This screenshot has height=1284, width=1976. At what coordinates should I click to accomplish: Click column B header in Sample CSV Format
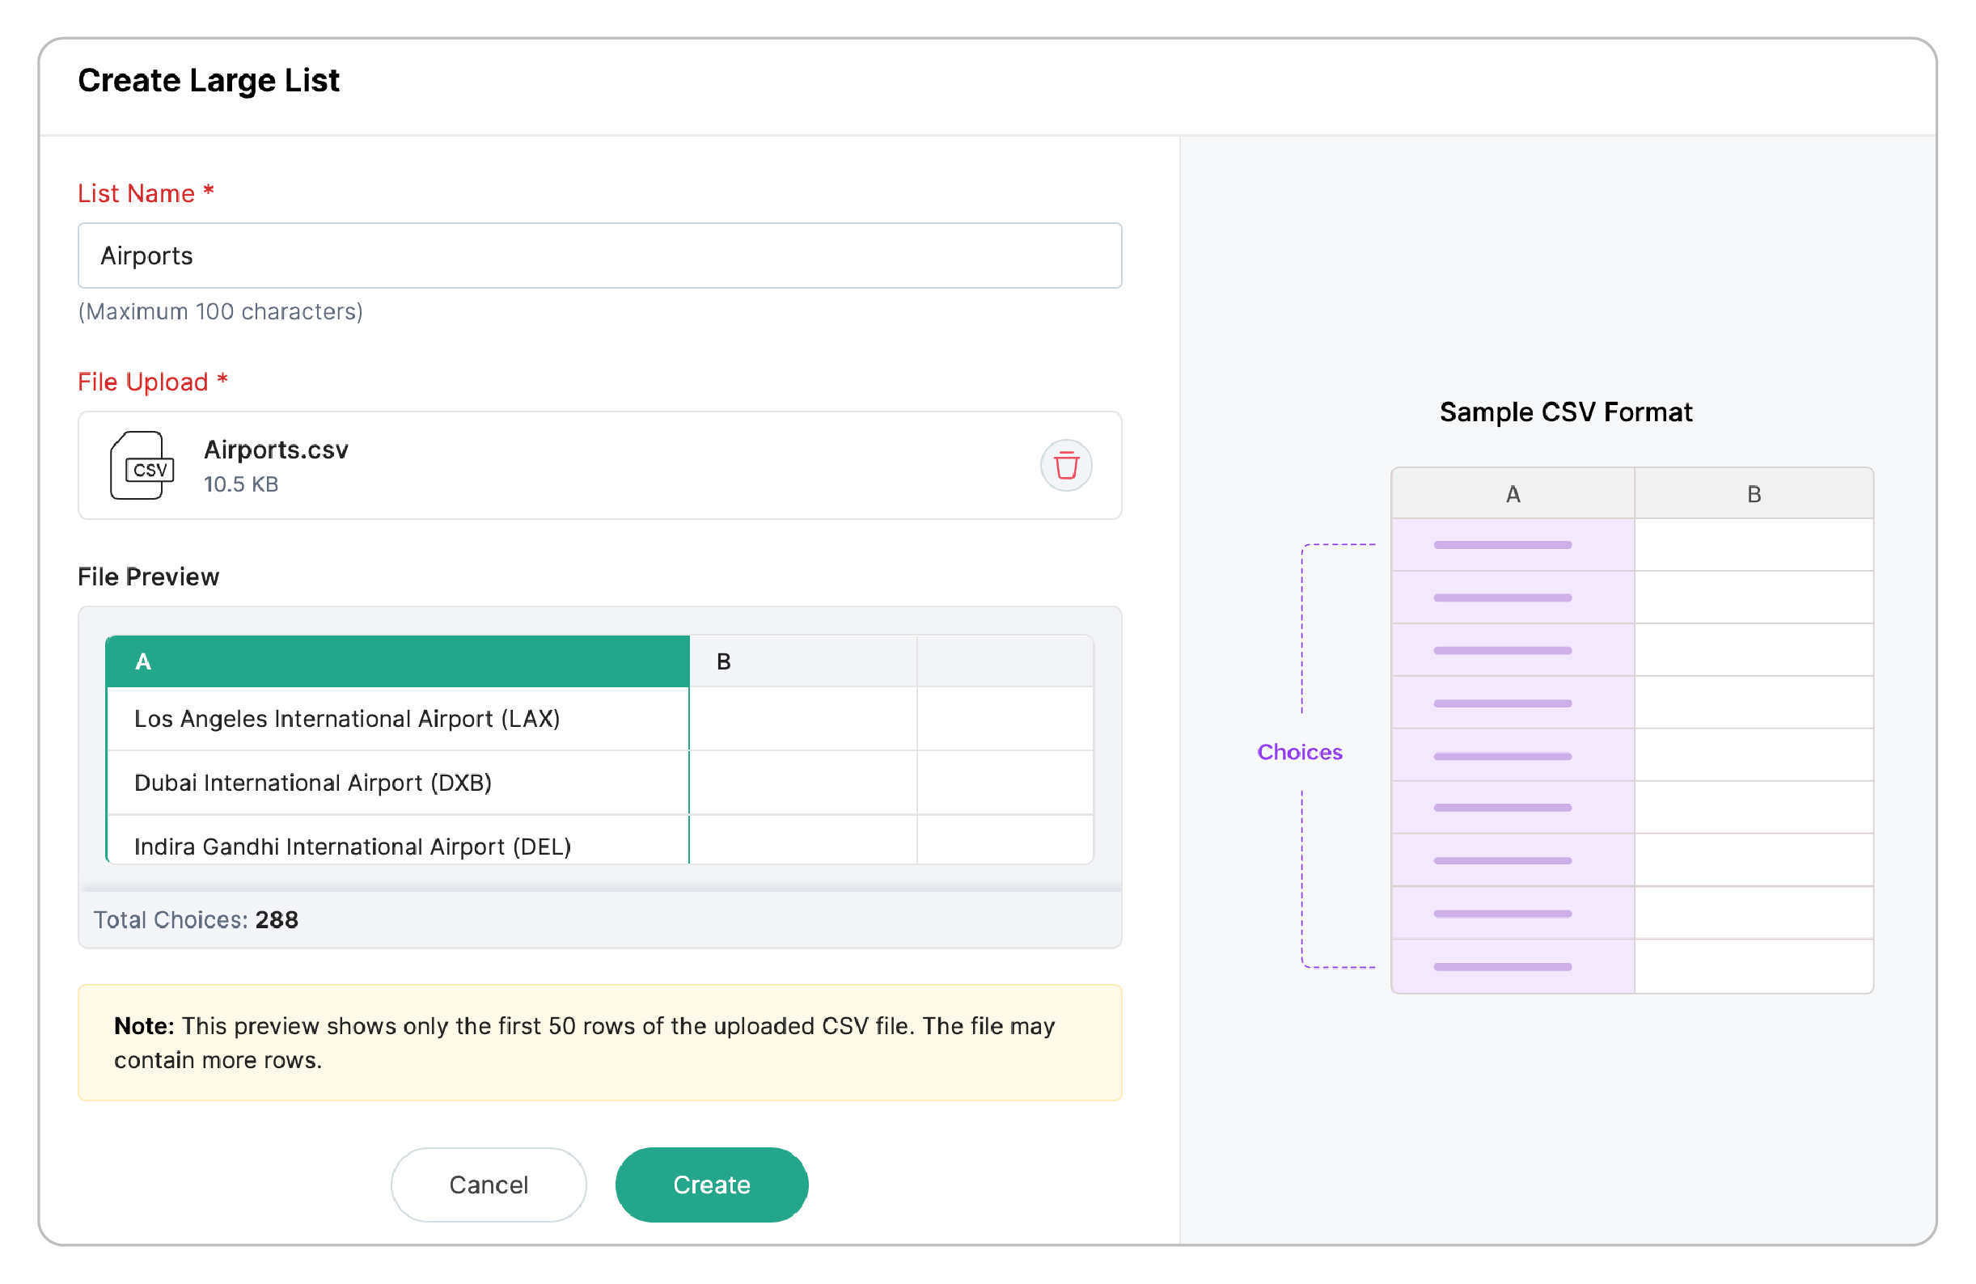point(1754,494)
